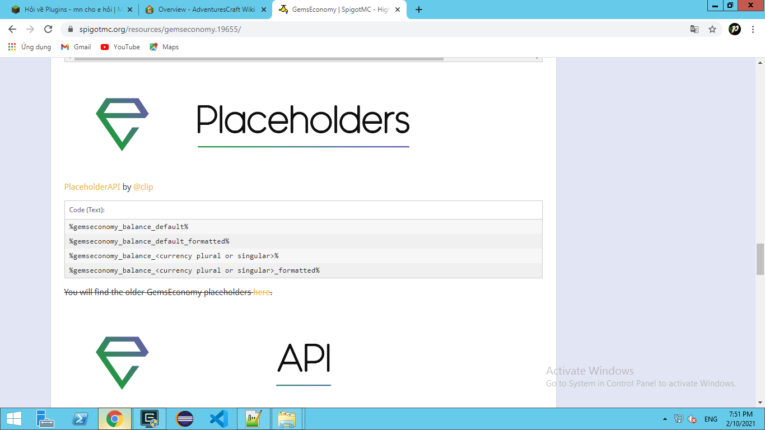Open the Google Translate page icon
This screenshot has width=765, height=430.
click(694, 29)
